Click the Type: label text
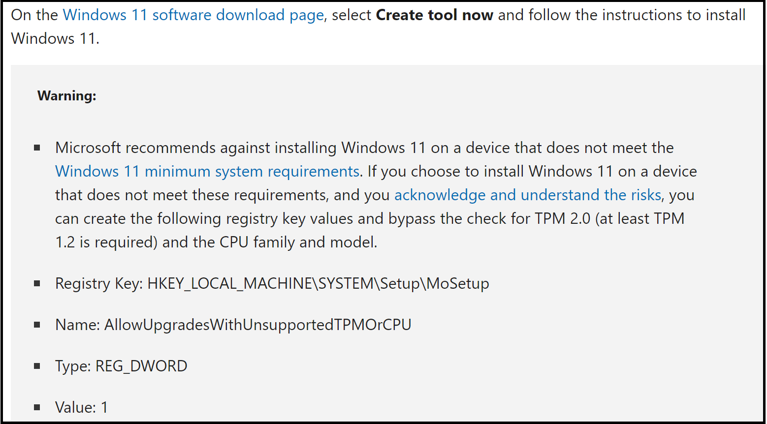 73,366
